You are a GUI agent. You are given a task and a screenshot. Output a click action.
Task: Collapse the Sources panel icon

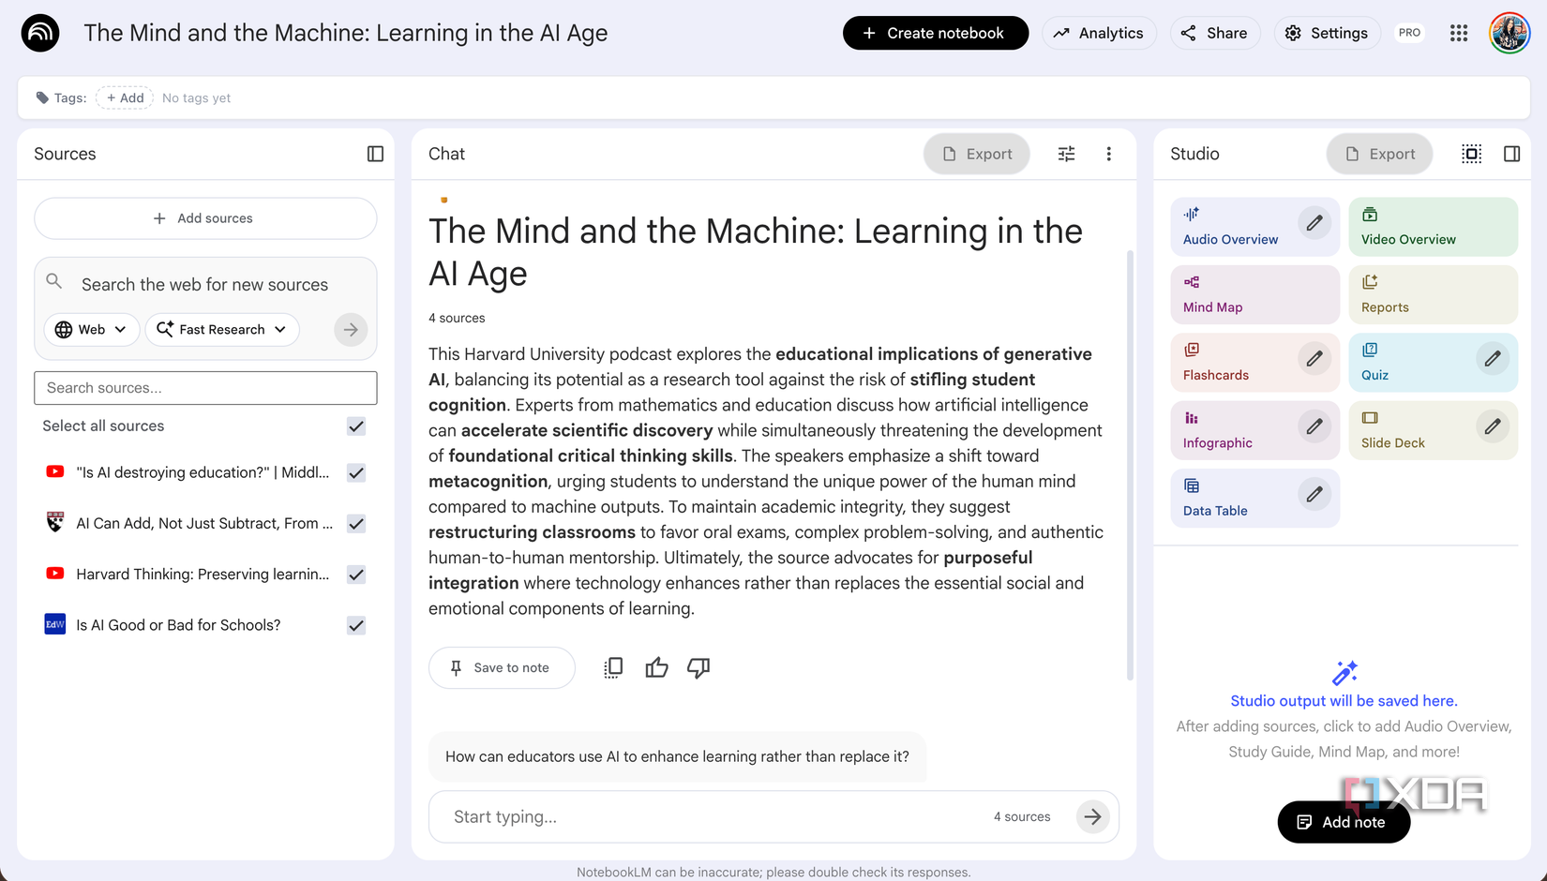(375, 154)
